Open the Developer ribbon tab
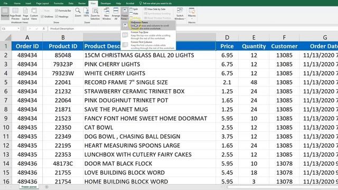The width and height of the screenshot is (338, 190). tap(106, 3)
